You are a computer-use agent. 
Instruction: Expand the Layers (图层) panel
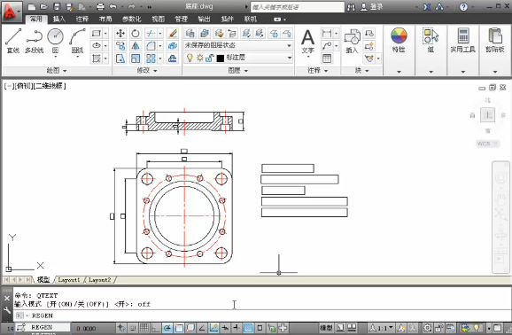point(238,70)
